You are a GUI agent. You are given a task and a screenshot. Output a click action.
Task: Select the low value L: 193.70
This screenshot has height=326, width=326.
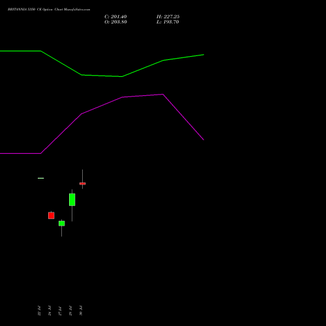tap(168, 22)
